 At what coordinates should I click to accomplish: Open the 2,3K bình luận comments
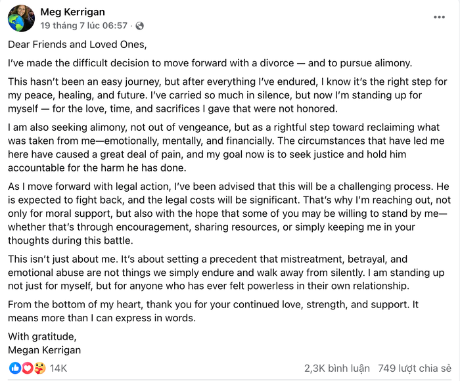point(336,368)
